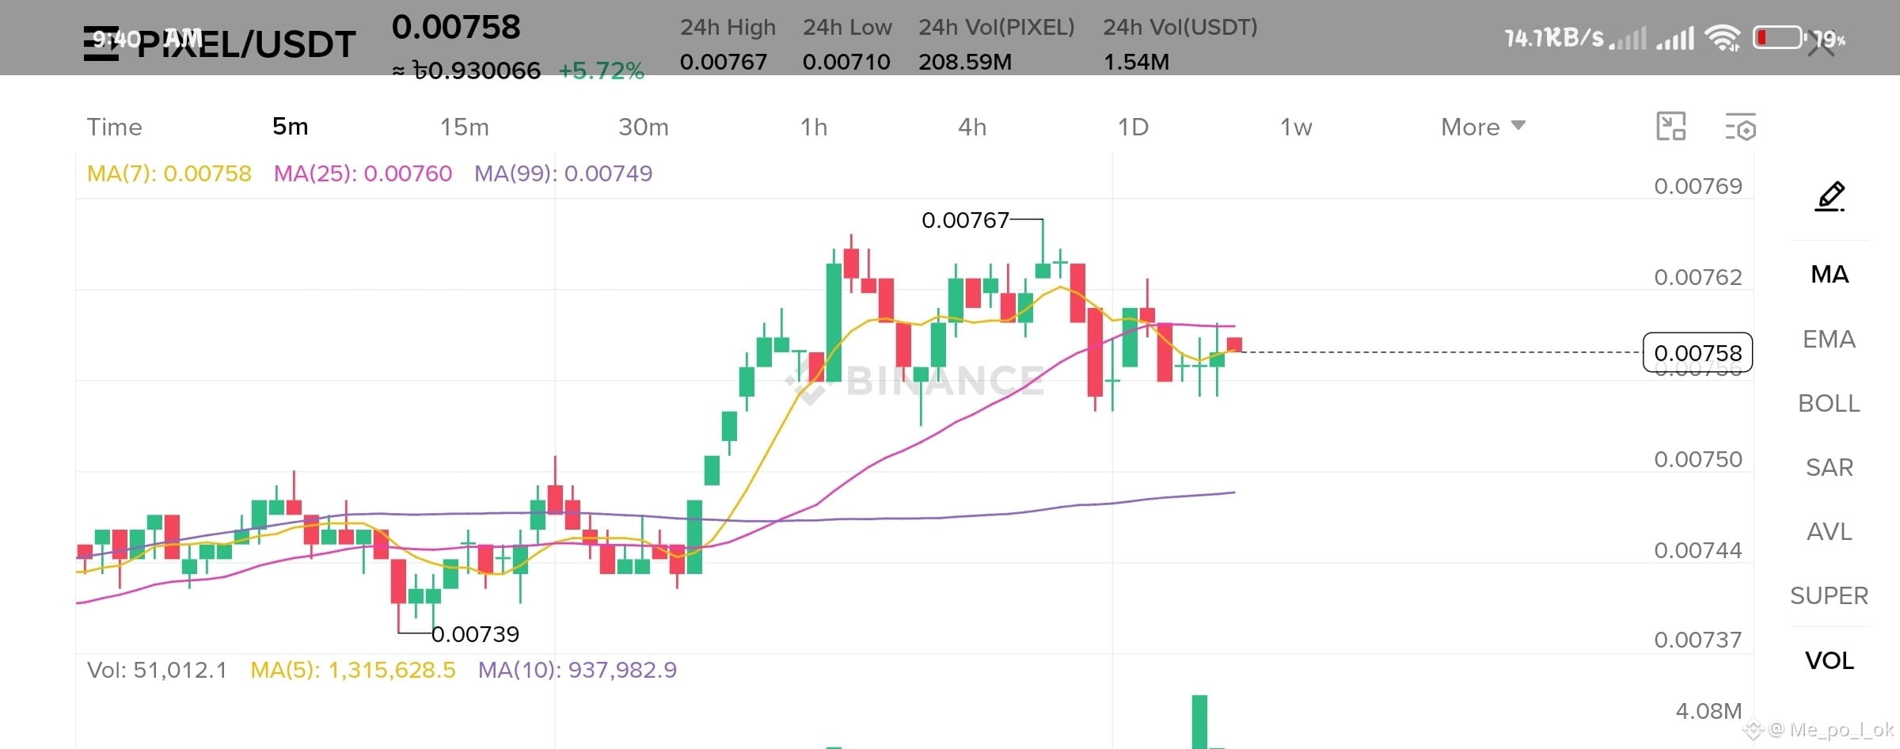Select the Time line chart tab

(x=114, y=127)
